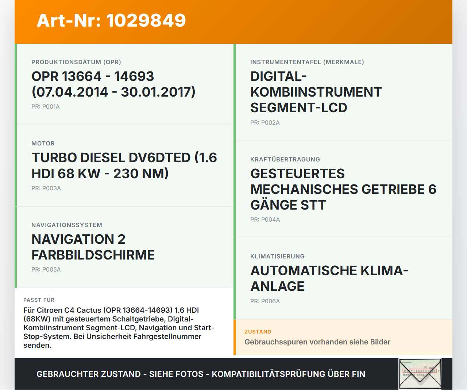This screenshot has height=390, width=467.
Task: Click the PR: P006A code
Action: coord(265,301)
